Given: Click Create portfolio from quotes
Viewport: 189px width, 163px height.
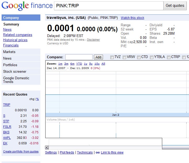Looking at the screenshot, I should (x=21, y=151).
